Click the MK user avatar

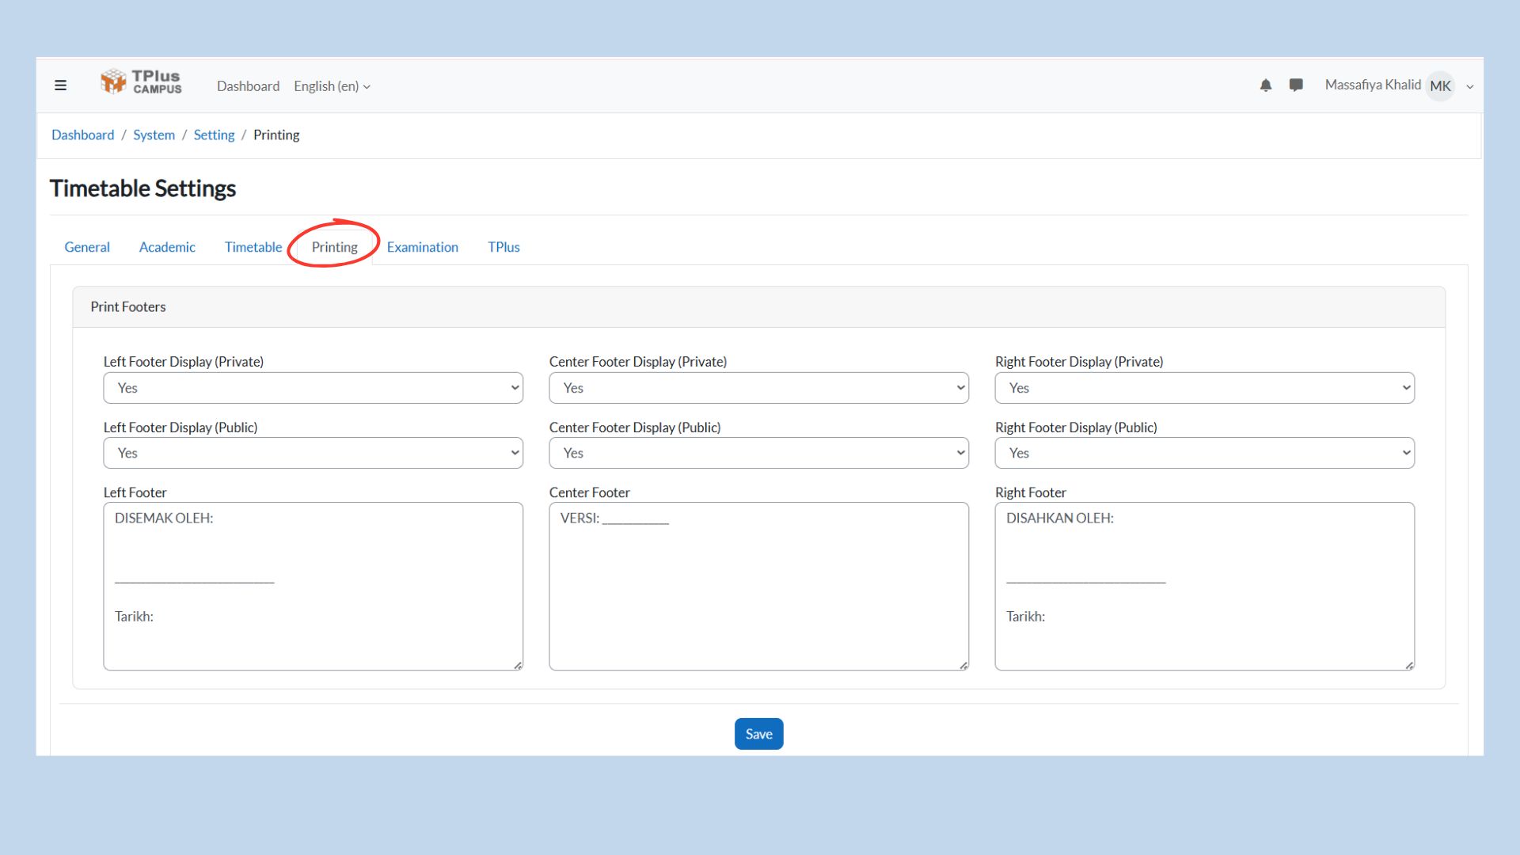point(1440,86)
